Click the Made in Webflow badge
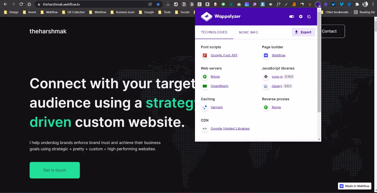The image size is (377, 193). point(355,186)
